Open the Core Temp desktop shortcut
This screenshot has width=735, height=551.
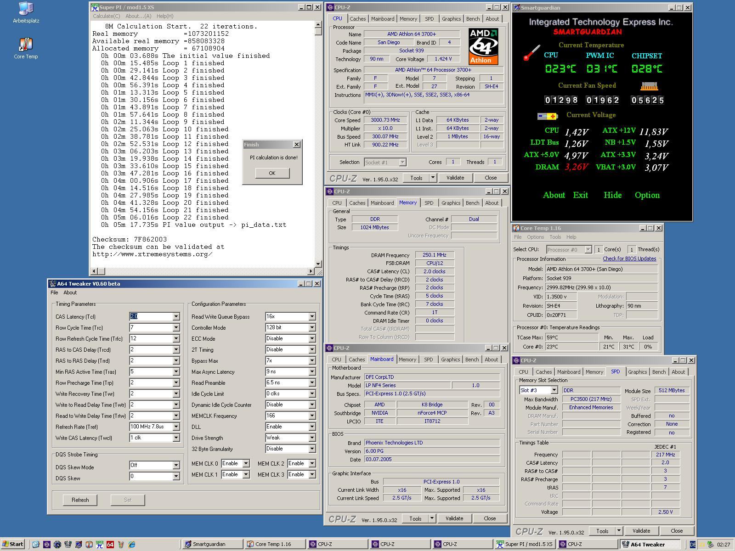(x=26, y=48)
